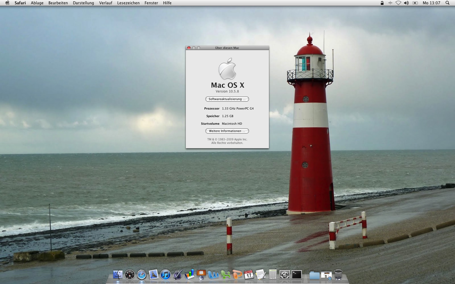The image size is (455, 284).
Task: Open the web clip stack beside the Trash
Action: point(326,275)
